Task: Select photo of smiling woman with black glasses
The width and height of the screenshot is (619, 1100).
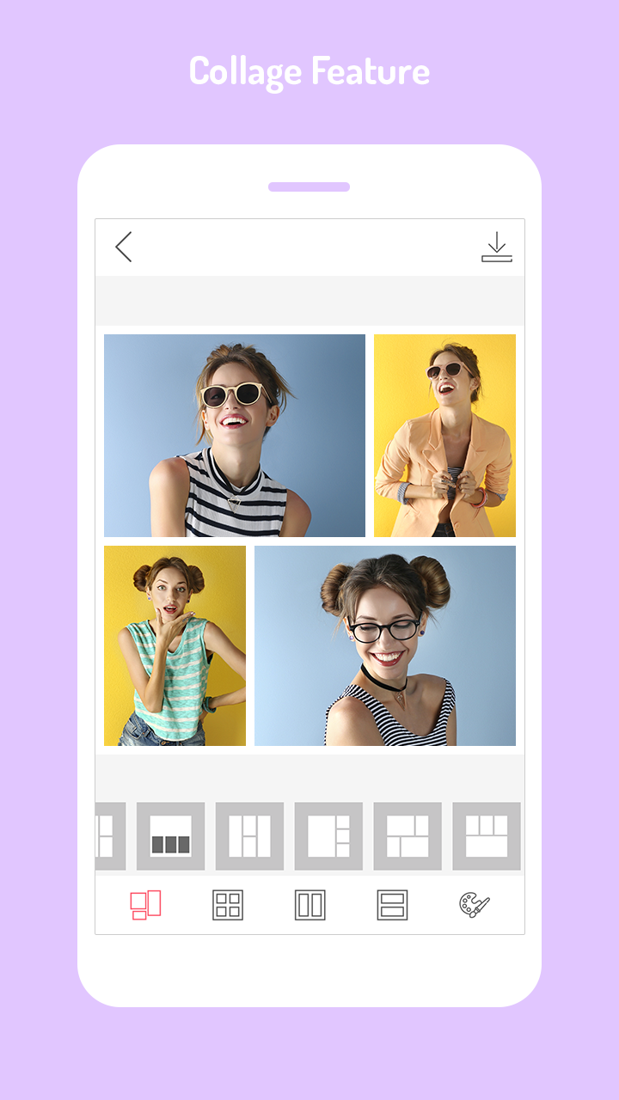Action: click(385, 645)
